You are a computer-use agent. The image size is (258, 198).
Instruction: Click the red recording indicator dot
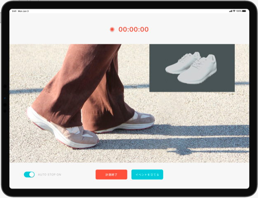click(x=112, y=29)
